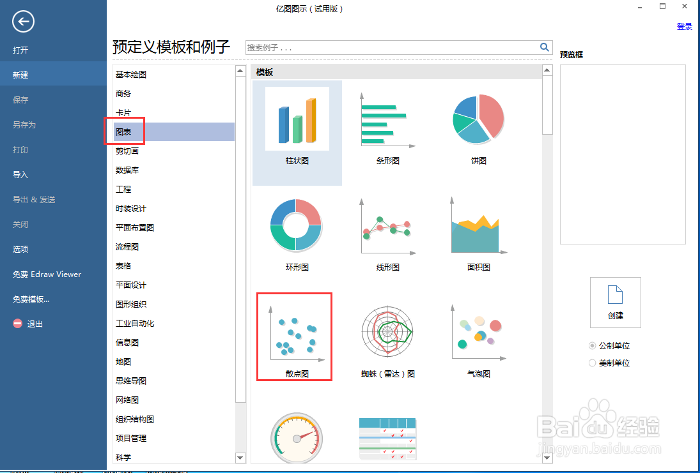Click category list scroll down arrow
Viewport: 700px width, 473px height.
(x=240, y=458)
